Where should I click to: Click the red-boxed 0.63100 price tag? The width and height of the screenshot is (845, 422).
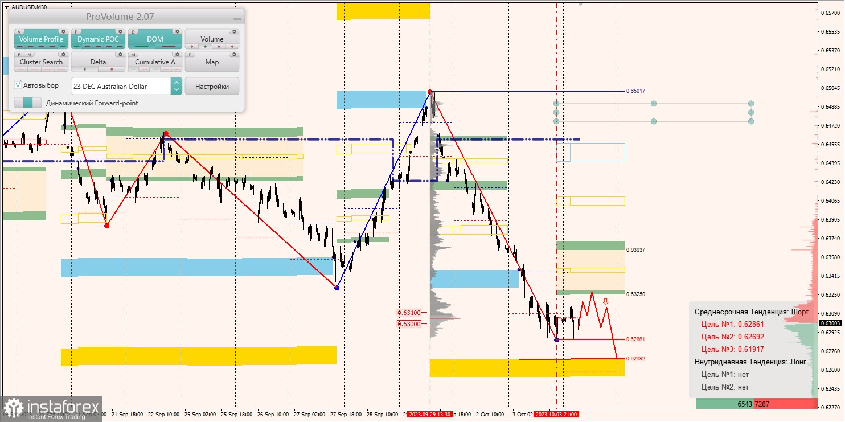tap(409, 313)
